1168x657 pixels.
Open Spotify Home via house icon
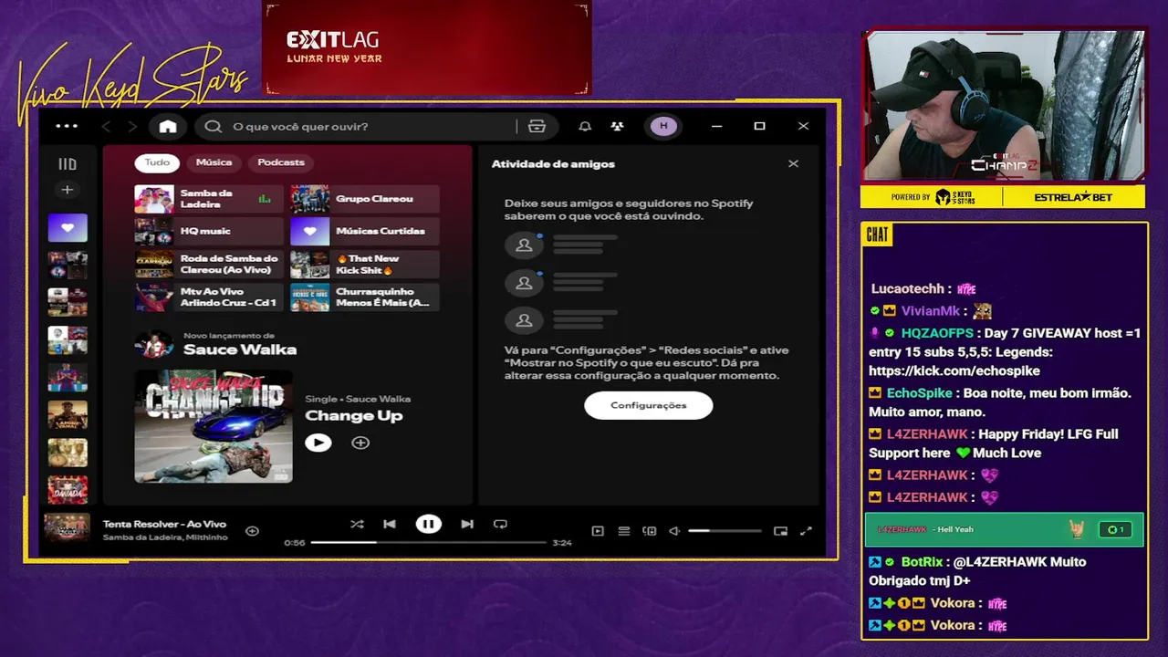click(x=168, y=127)
